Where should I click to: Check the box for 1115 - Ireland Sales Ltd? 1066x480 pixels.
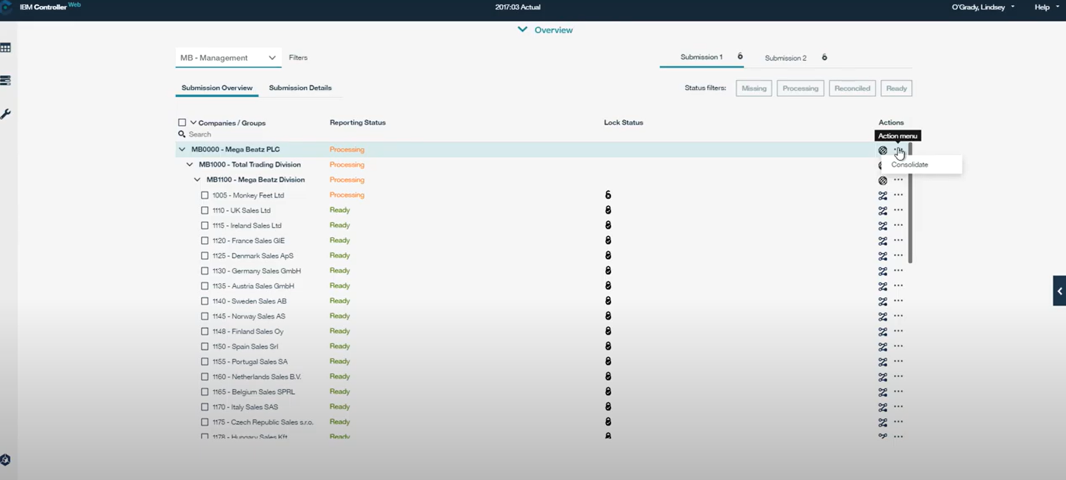[205, 226]
